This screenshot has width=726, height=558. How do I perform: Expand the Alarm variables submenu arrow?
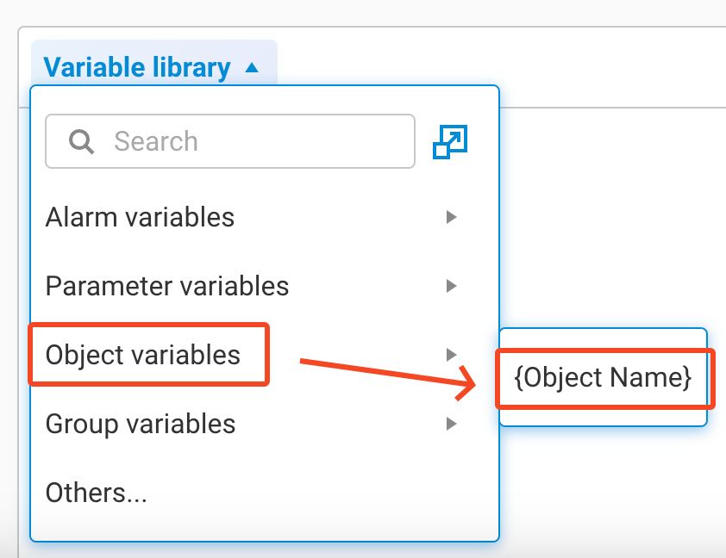(451, 217)
